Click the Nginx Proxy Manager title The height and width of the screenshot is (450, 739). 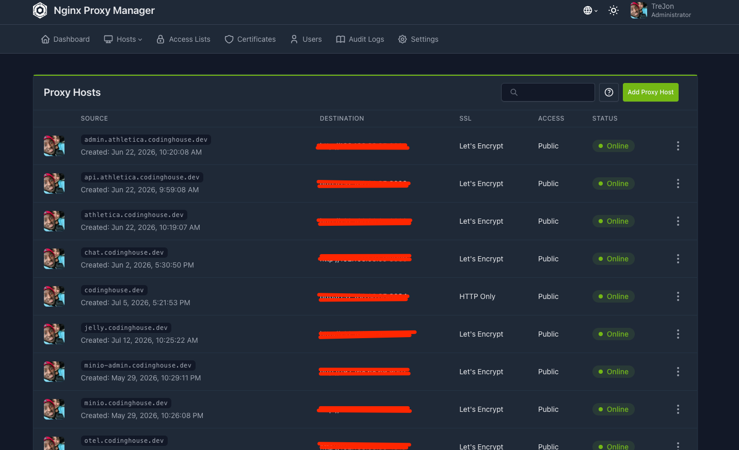pyautogui.click(x=104, y=10)
